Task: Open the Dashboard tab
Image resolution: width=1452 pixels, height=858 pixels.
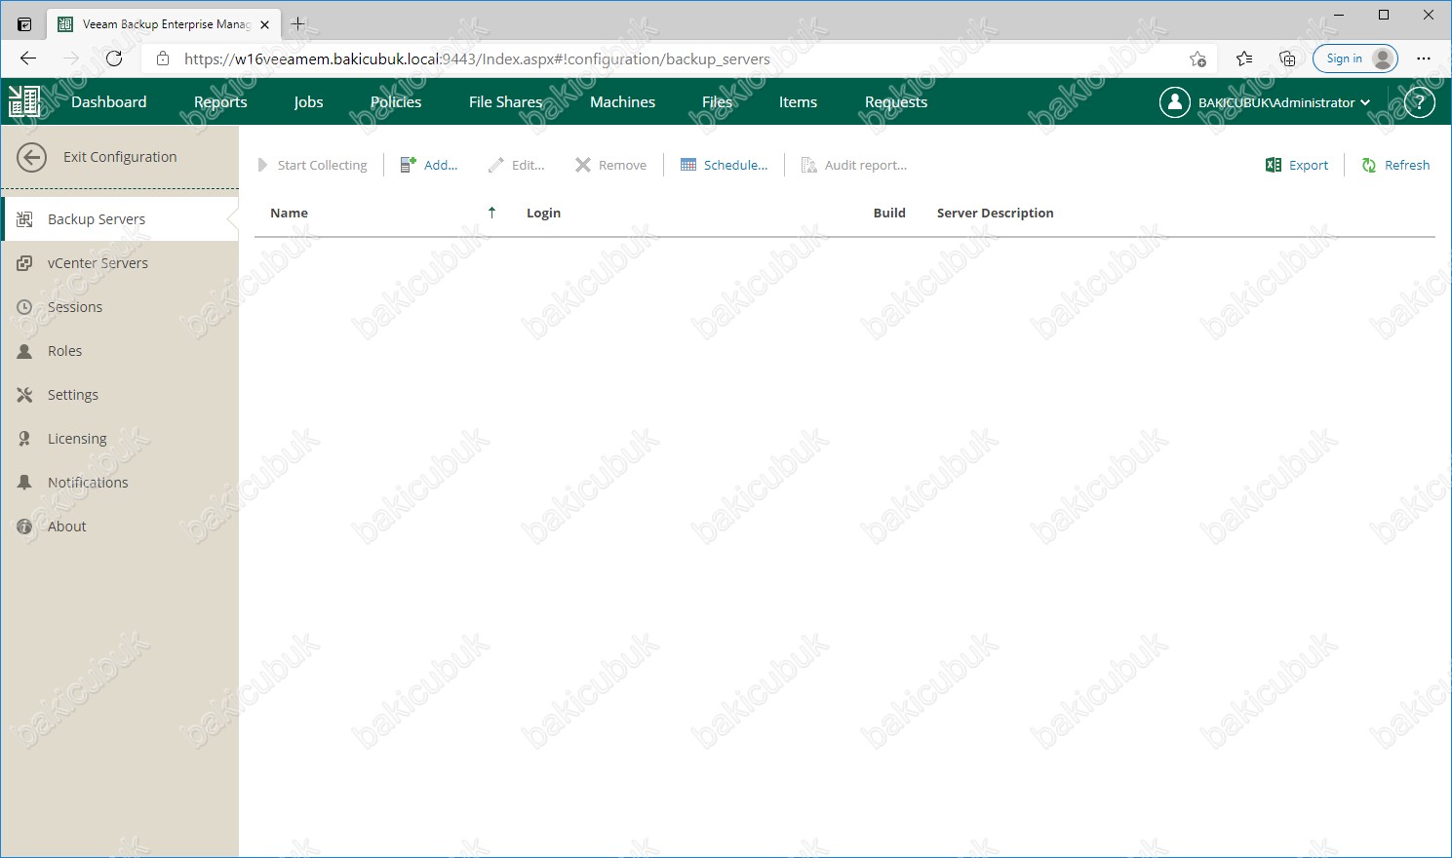Action: point(109,101)
